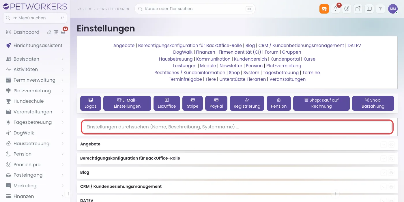The image size is (404, 202).
Task: Open purple Pension shortcut button
Action: point(279,103)
